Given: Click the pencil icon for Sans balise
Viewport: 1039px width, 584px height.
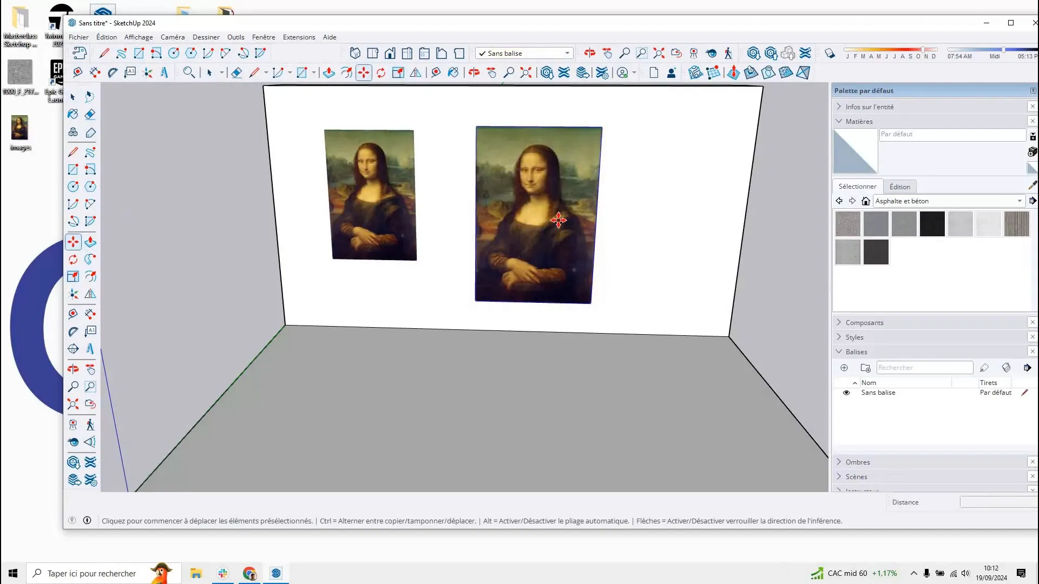Looking at the screenshot, I should 1024,393.
